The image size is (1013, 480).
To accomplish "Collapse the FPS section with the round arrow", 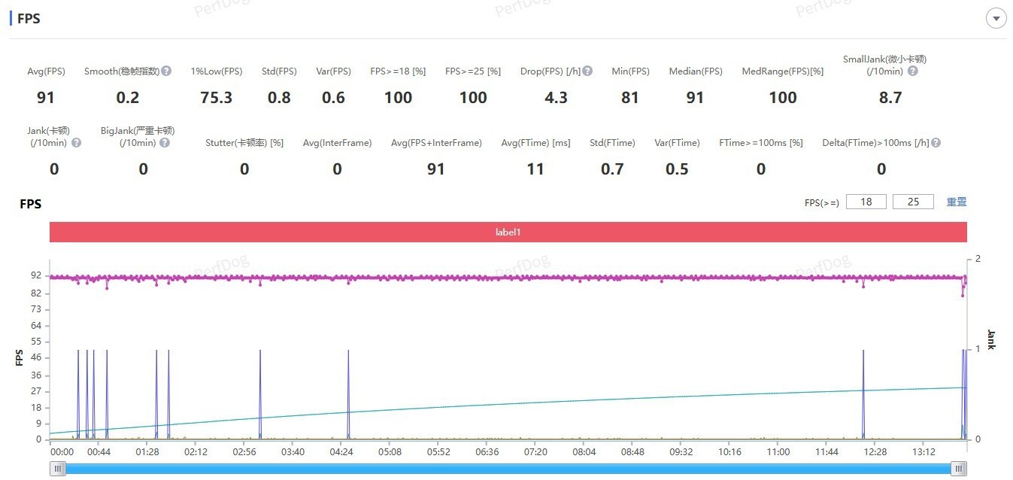I will 996,19.
